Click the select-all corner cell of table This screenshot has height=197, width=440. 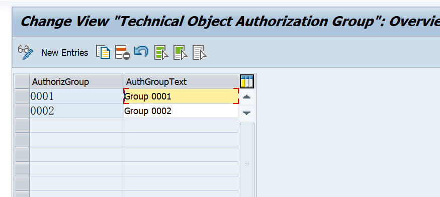click(22, 81)
